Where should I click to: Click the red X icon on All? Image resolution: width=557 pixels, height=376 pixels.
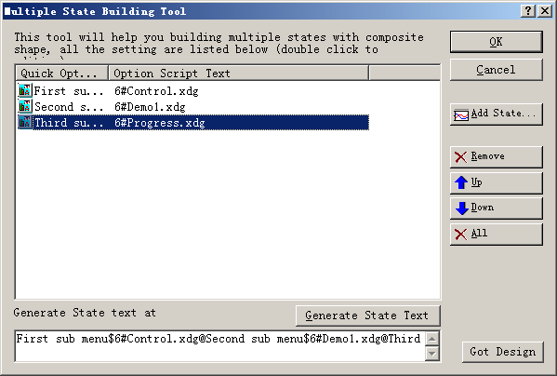coord(460,235)
